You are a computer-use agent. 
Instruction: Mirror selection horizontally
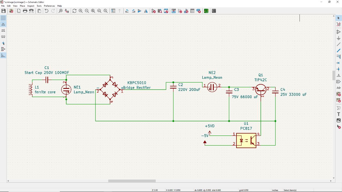(146, 11)
